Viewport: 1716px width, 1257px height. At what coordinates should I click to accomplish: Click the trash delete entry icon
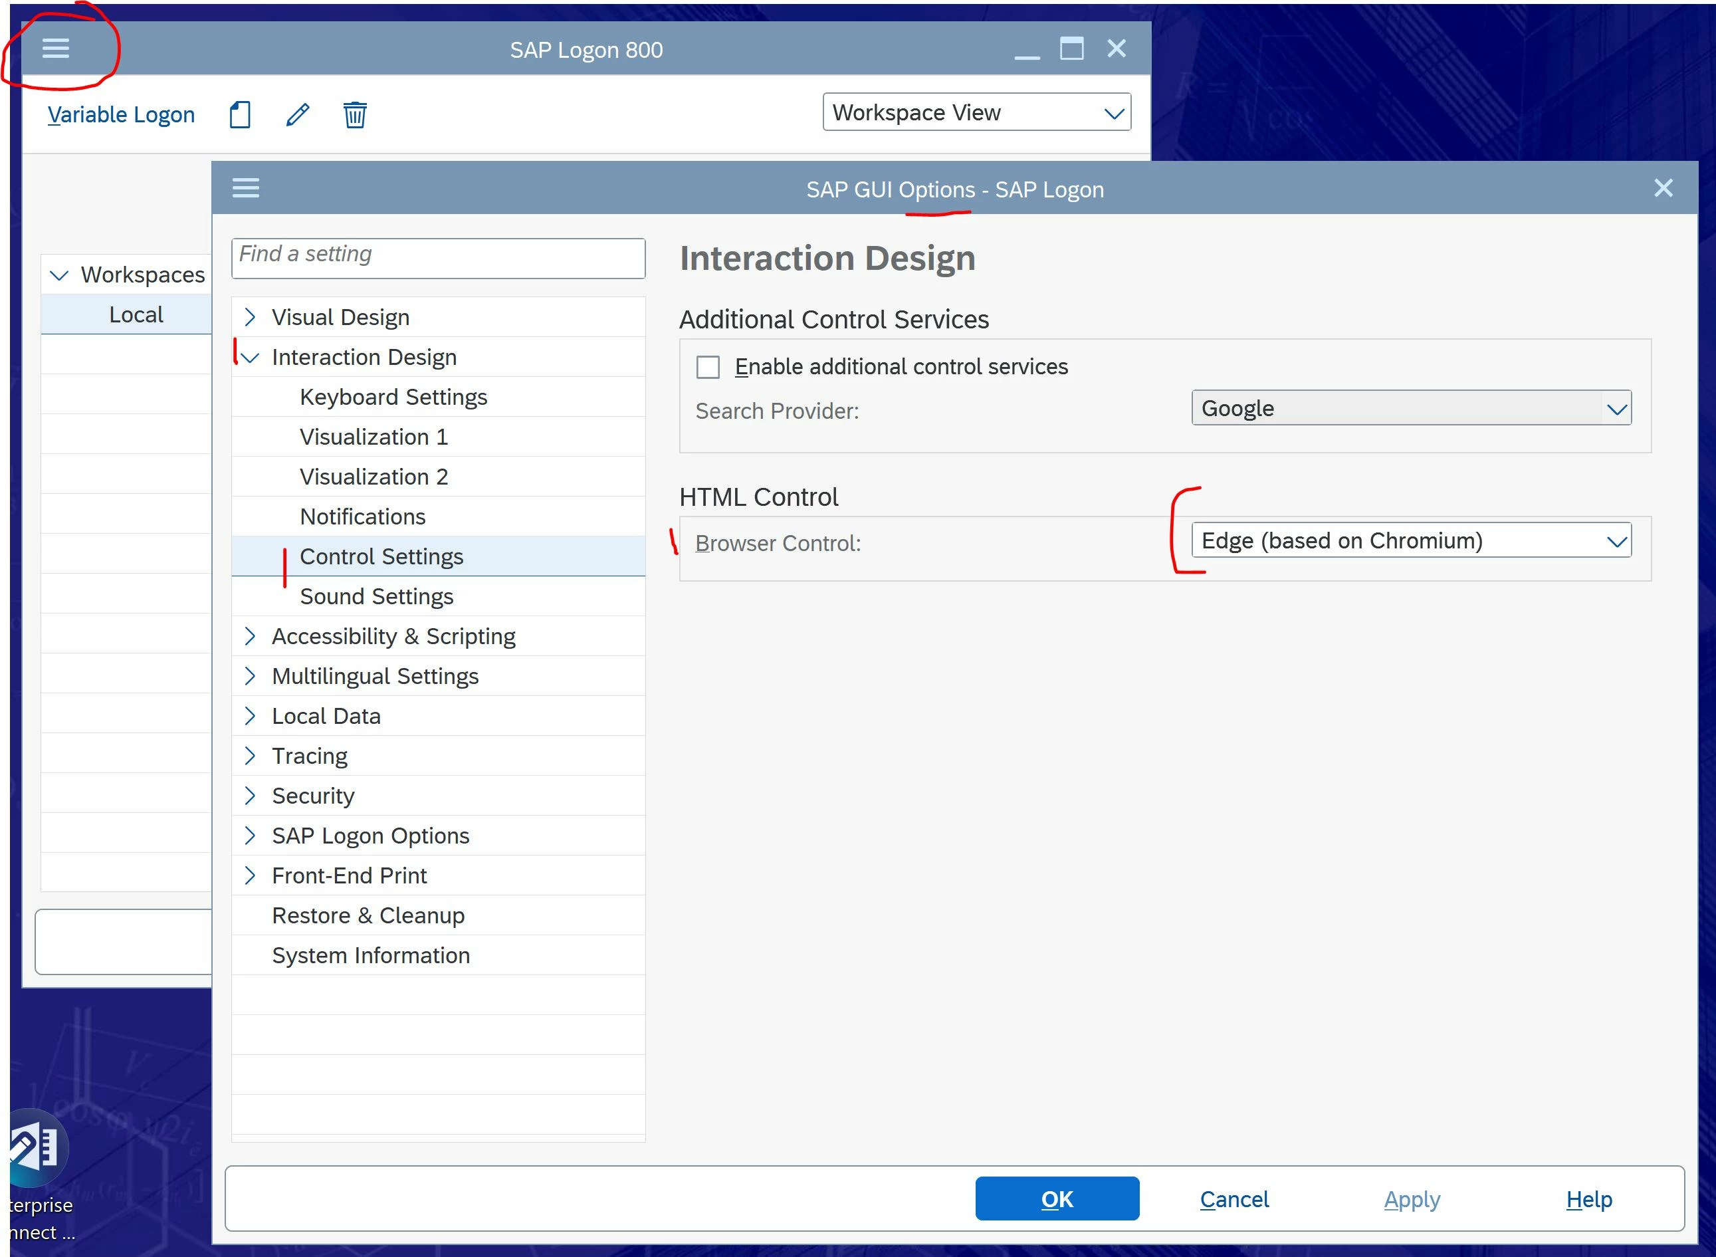[354, 115]
